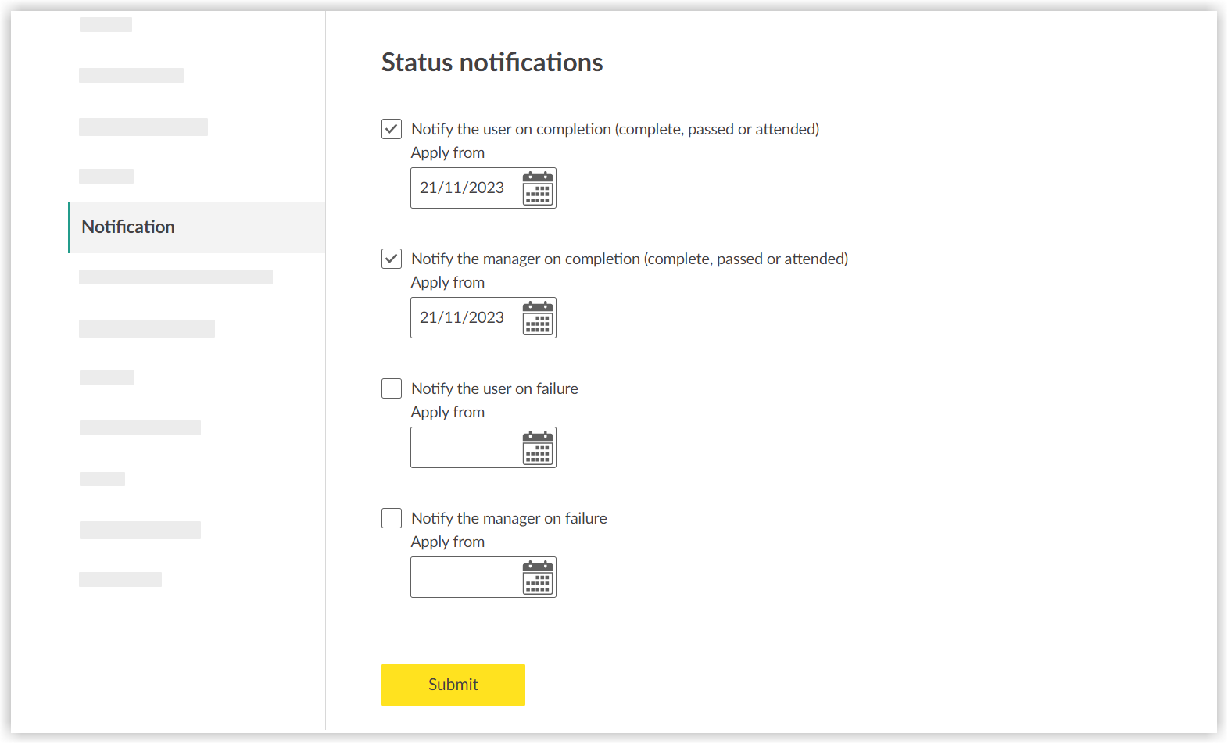Image resolution: width=1228 pixels, height=744 pixels.
Task: Enable Notify the manager on failure checkbox
Action: coord(392,518)
